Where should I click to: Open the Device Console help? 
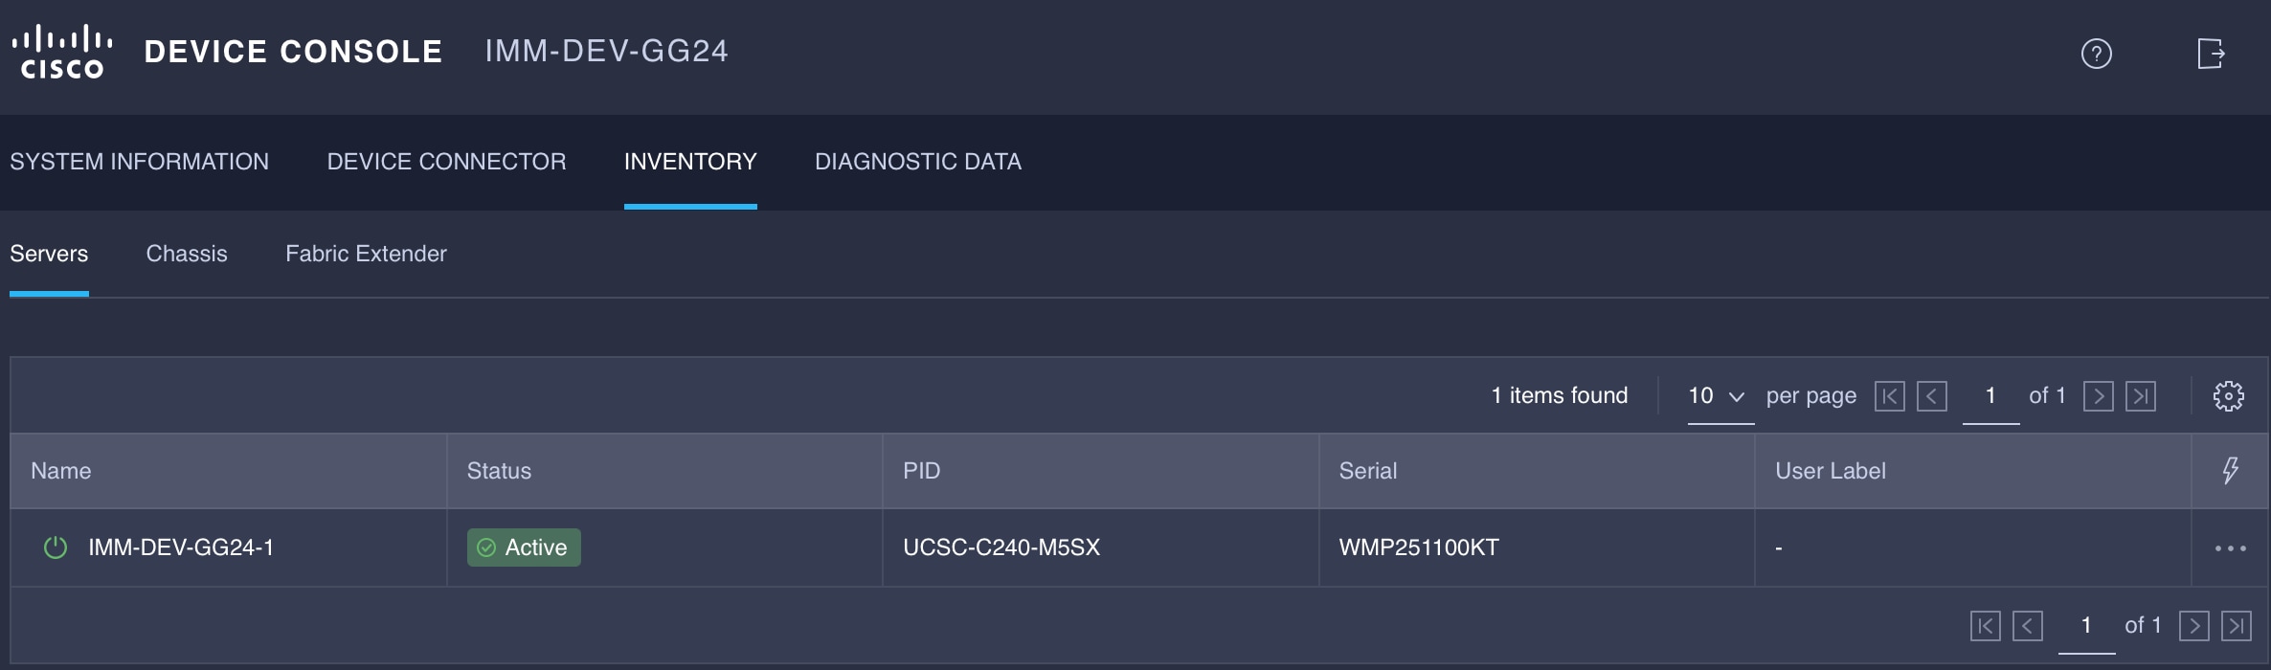[x=2097, y=55]
